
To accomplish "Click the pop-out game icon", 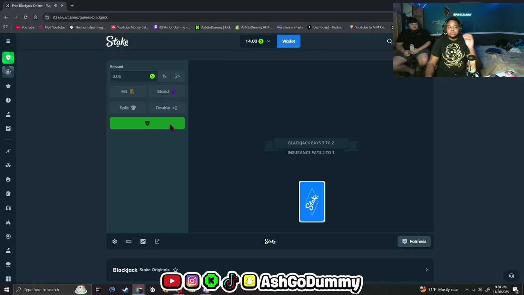I will pyautogui.click(x=157, y=241).
